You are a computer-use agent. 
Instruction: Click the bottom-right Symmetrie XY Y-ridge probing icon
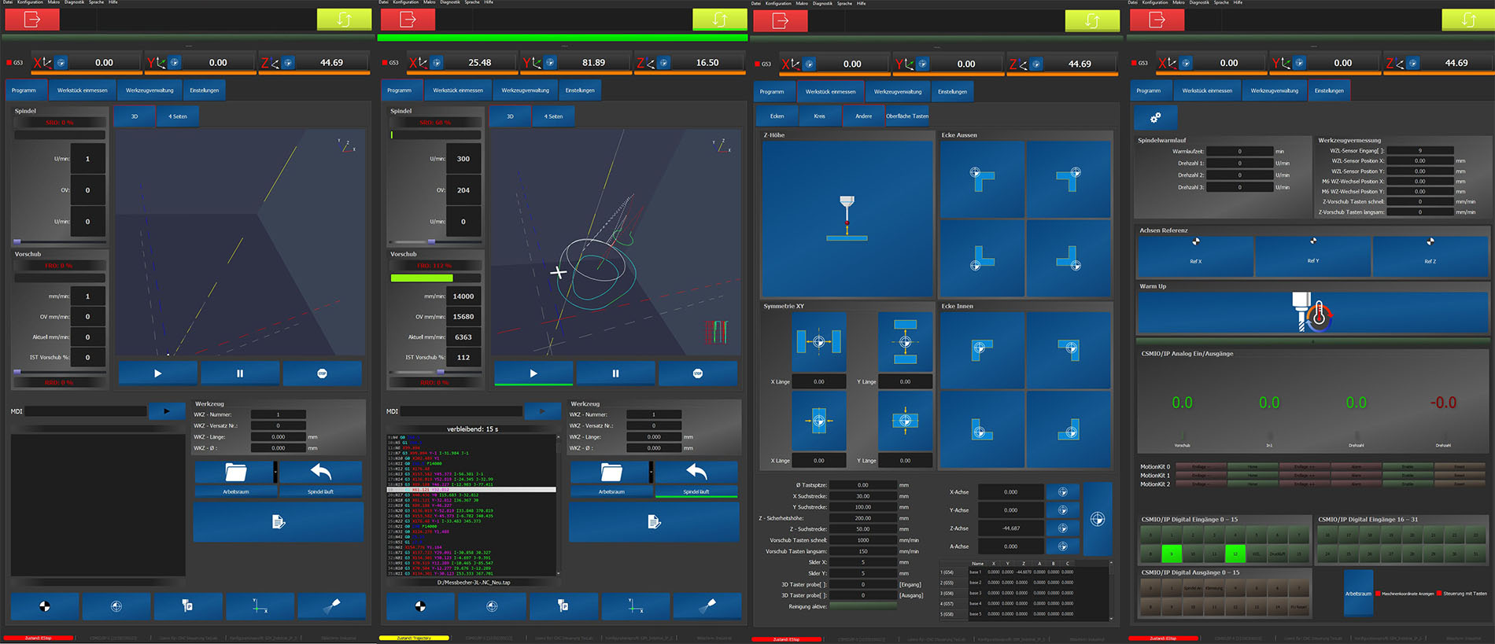pyautogui.click(x=906, y=421)
